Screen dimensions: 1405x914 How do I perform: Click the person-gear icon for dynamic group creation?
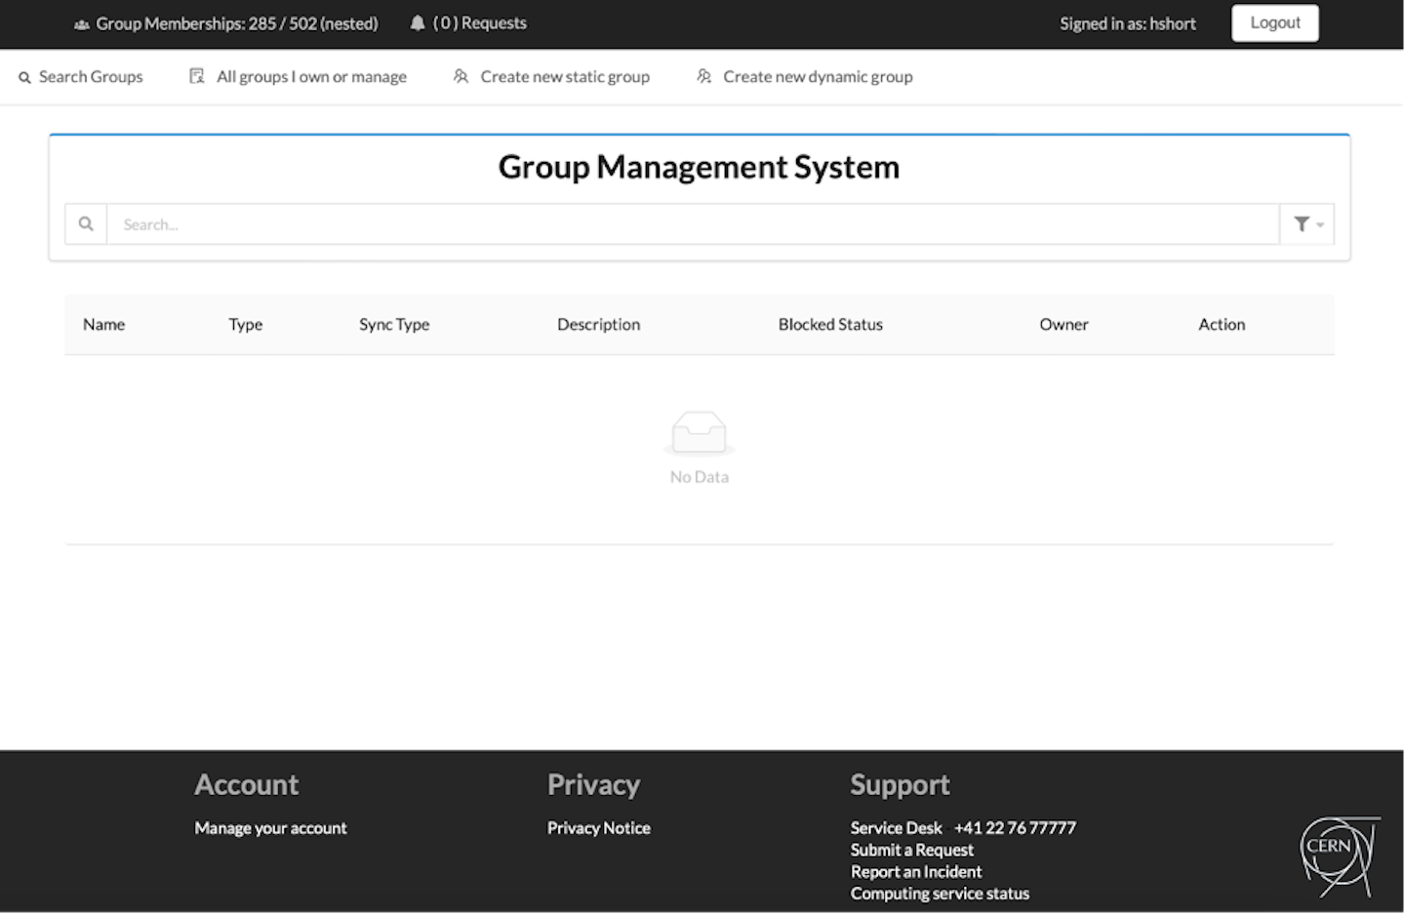click(703, 75)
